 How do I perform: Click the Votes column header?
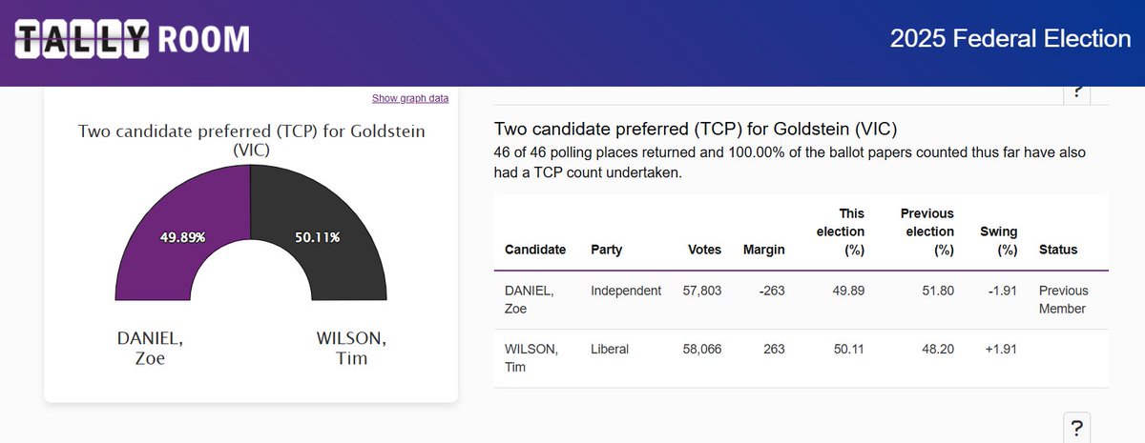click(704, 250)
